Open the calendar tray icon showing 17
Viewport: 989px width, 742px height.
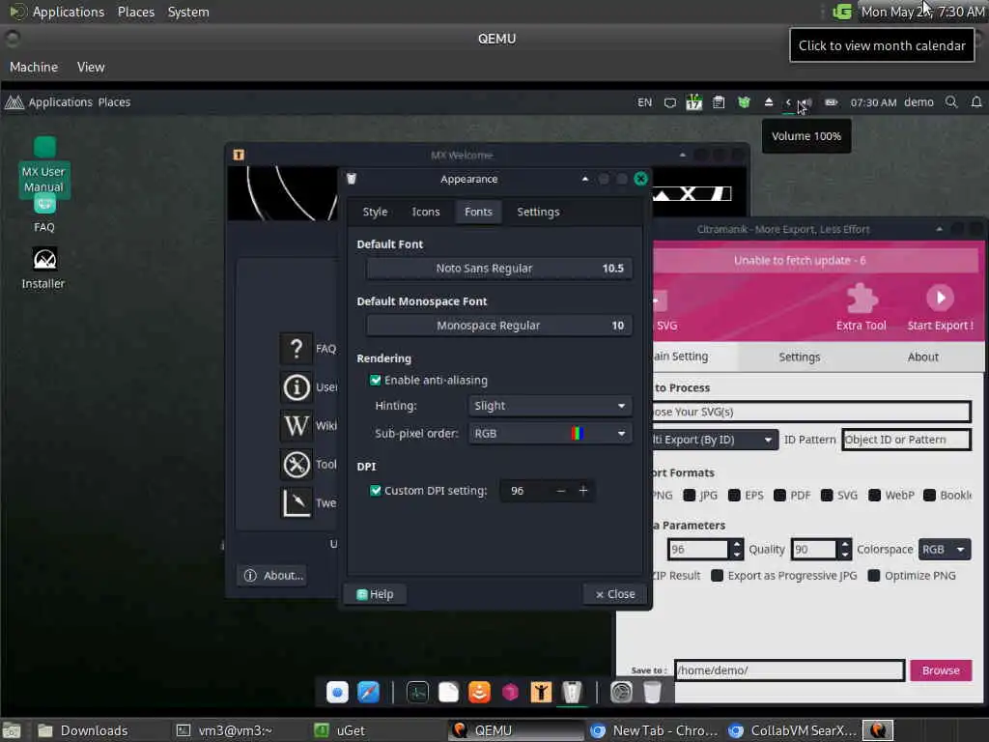point(693,102)
